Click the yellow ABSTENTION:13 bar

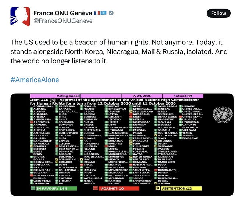(x=181, y=189)
